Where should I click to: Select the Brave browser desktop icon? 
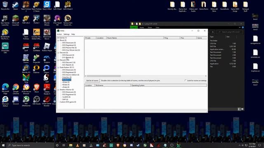point(37,88)
